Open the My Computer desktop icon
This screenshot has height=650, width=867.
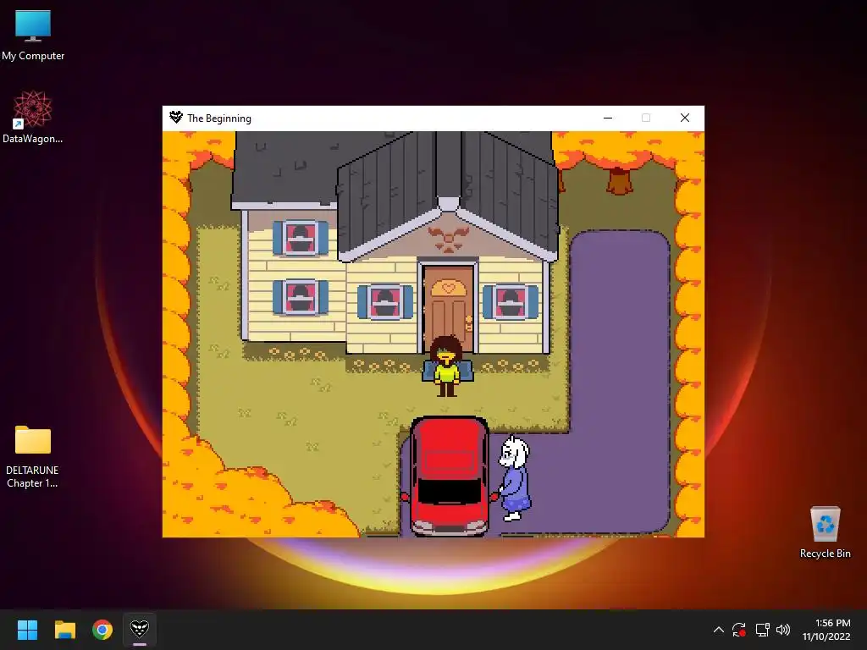tap(33, 36)
